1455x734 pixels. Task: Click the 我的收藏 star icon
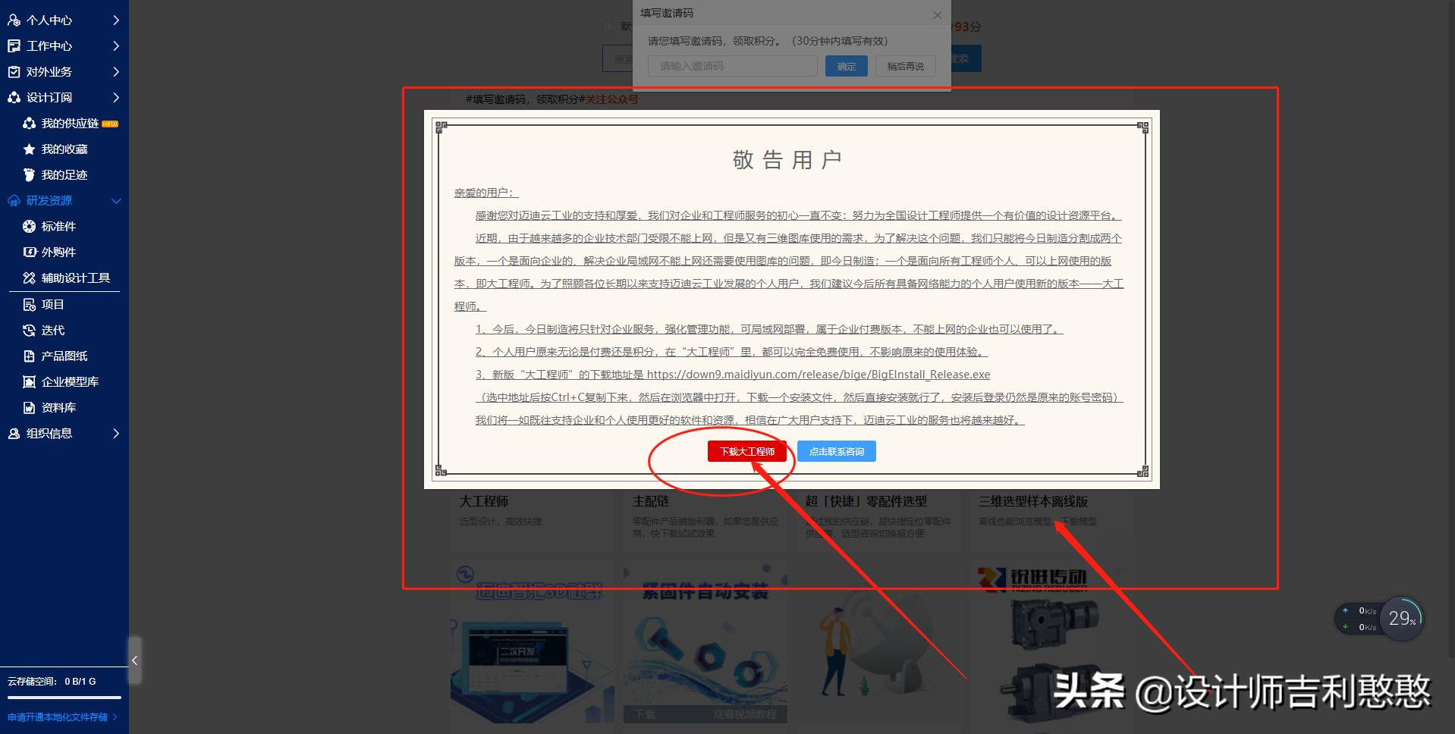pos(28,149)
